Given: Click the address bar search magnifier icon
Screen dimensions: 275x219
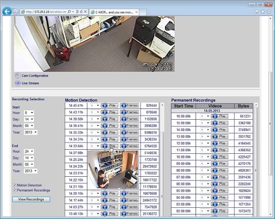Looking at the screenshot, I should point(69,12).
